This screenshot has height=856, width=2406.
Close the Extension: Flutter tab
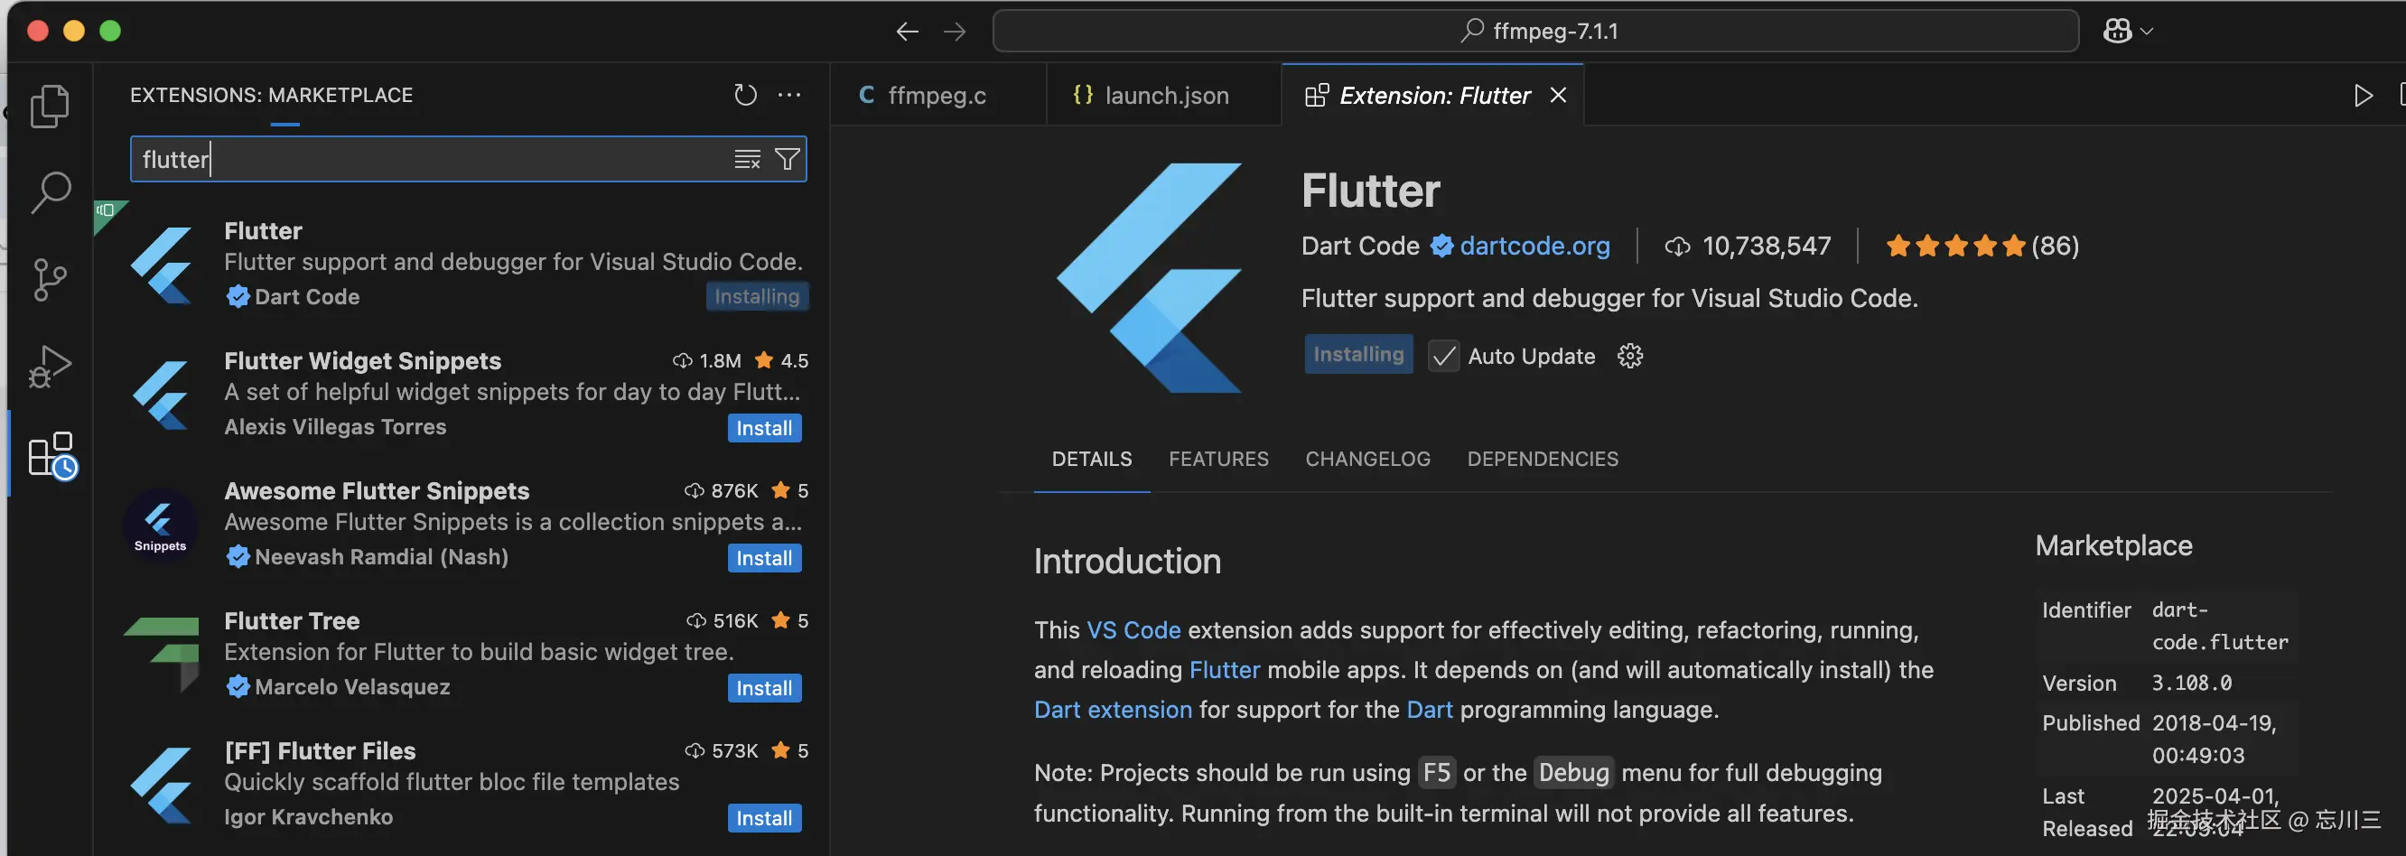pos(1558,95)
